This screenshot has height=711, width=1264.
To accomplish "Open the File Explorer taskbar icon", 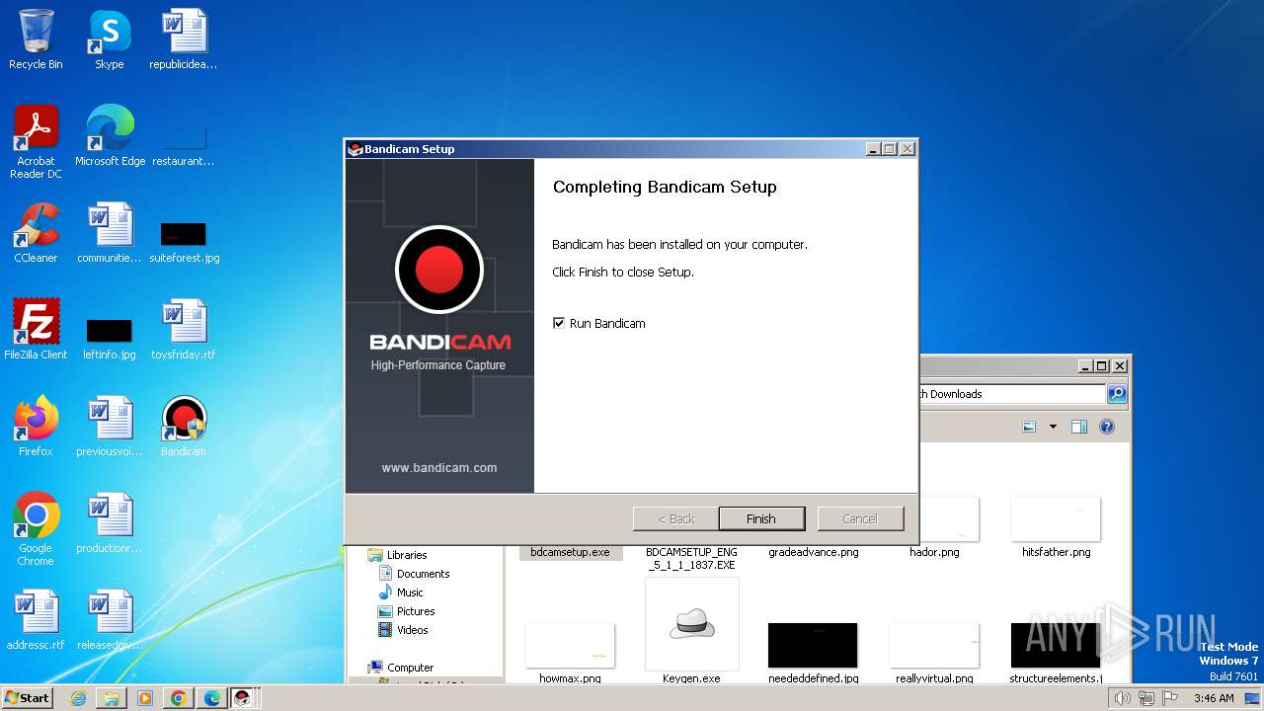I will point(112,698).
